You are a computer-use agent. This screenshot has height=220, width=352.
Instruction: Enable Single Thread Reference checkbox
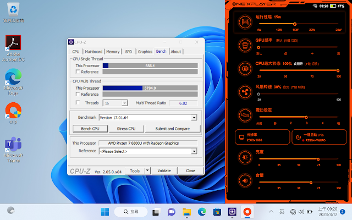click(x=78, y=71)
